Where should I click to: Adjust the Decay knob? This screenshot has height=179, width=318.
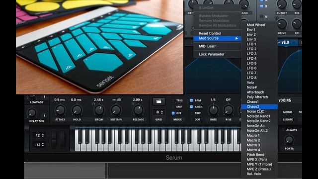click(99, 110)
